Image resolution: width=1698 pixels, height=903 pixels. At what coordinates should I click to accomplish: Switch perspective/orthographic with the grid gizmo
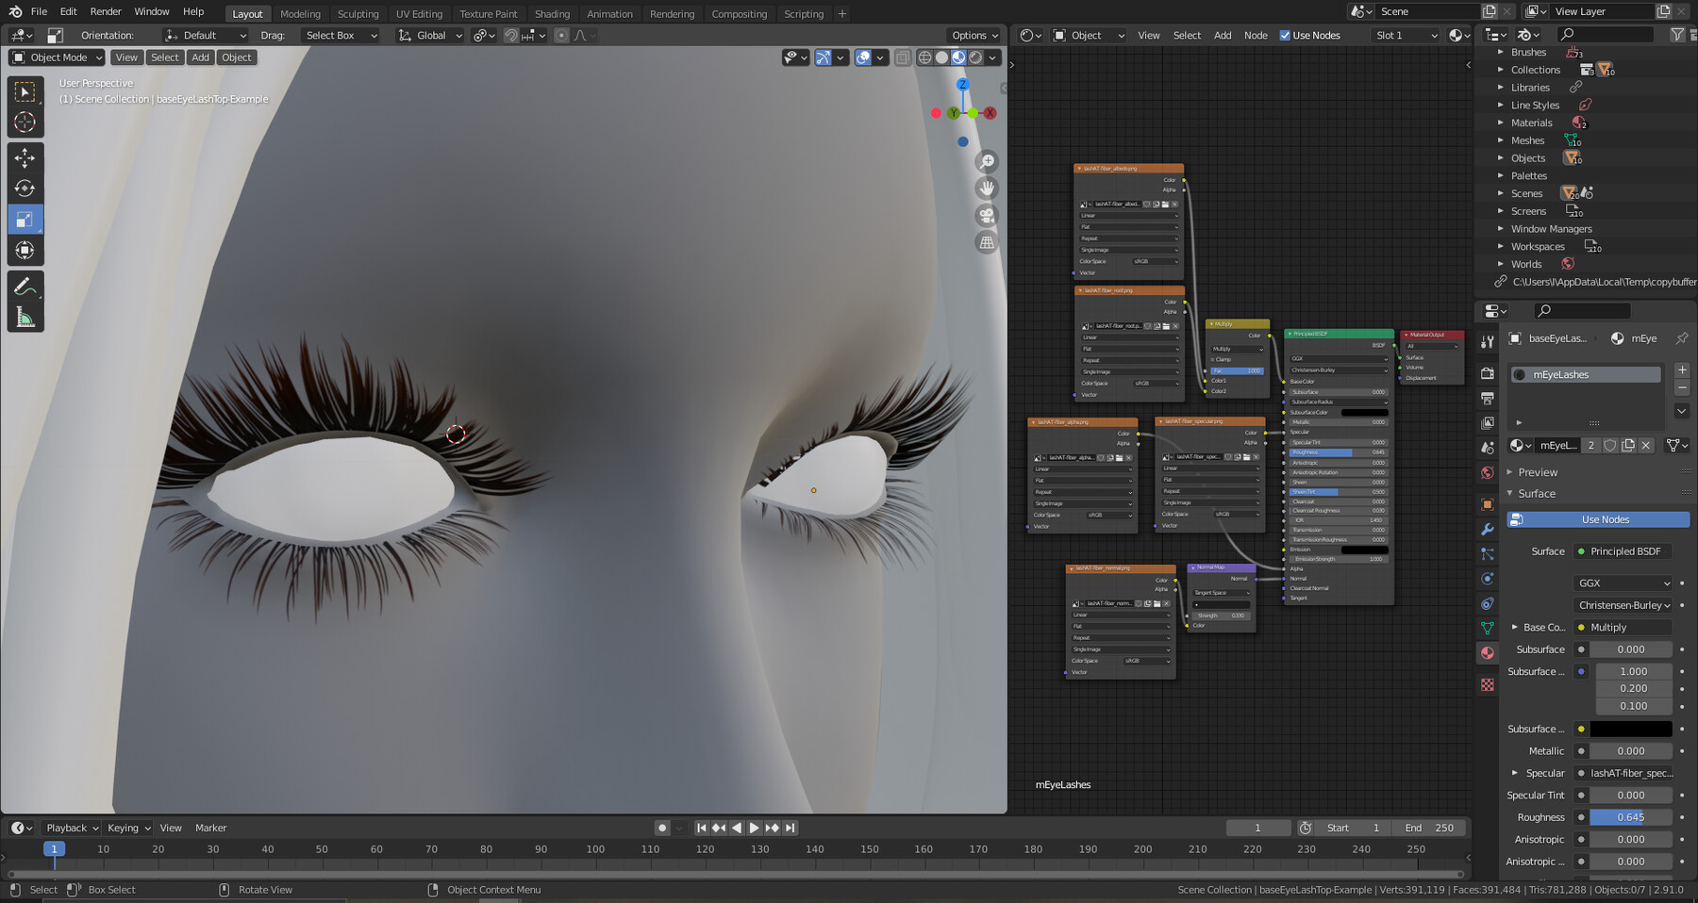pyautogui.click(x=987, y=243)
